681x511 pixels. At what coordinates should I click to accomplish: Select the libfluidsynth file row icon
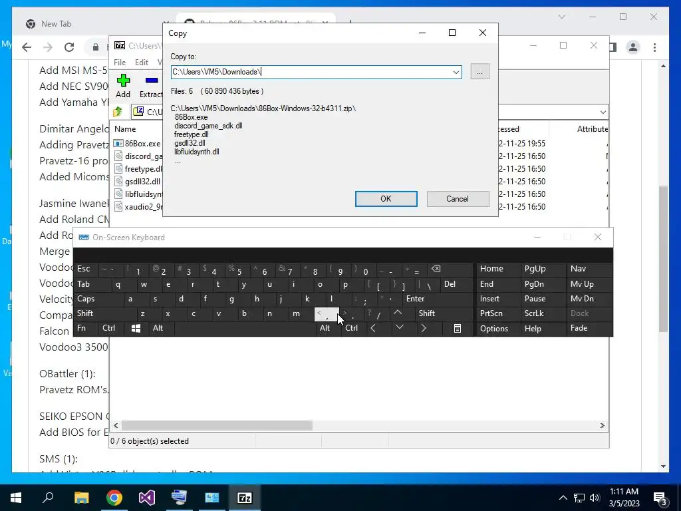click(x=118, y=194)
